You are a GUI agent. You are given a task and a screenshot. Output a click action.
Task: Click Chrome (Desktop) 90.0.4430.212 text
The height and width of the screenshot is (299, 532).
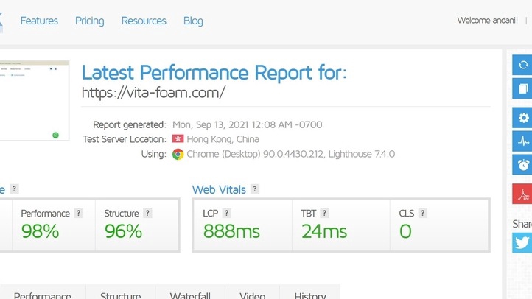291,154
